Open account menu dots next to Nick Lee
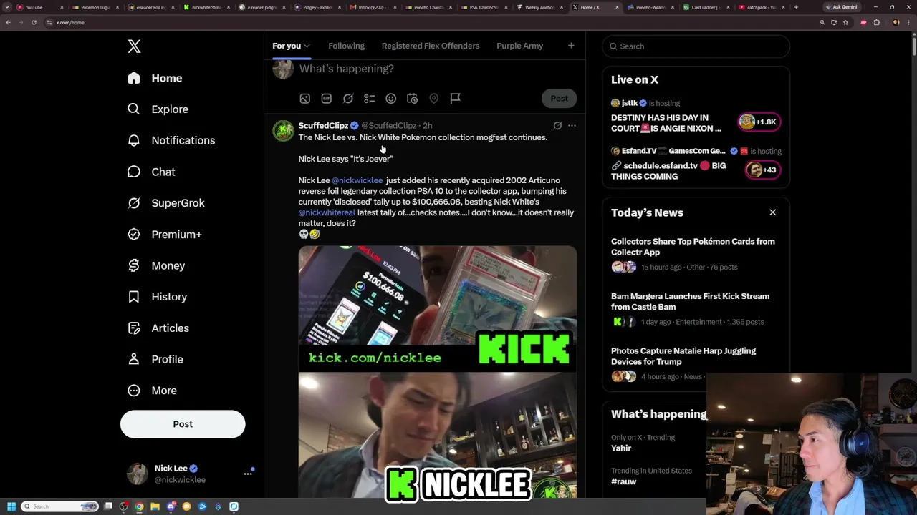 tap(248, 474)
